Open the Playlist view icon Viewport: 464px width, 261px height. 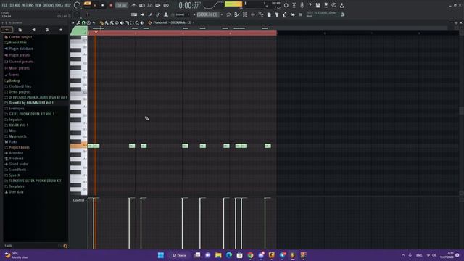[x=229, y=14]
